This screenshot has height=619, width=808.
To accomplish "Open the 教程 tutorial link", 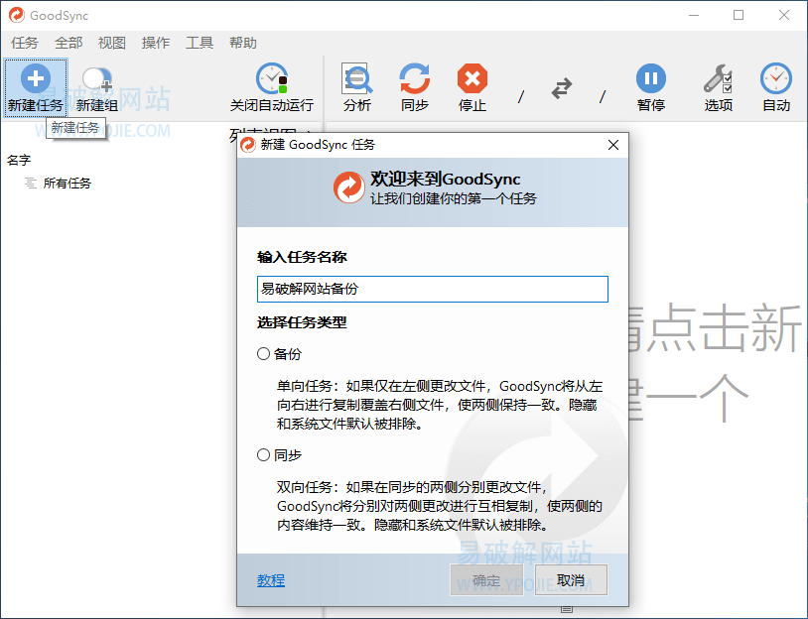I will tap(271, 580).
